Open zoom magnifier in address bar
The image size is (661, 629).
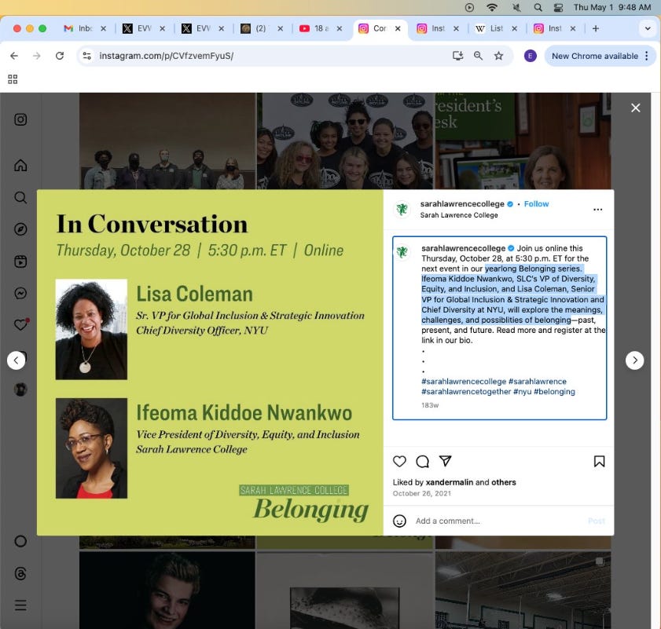point(478,56)
